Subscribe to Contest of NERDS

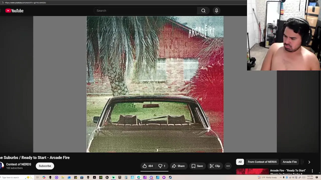click(x=45, y=166)
